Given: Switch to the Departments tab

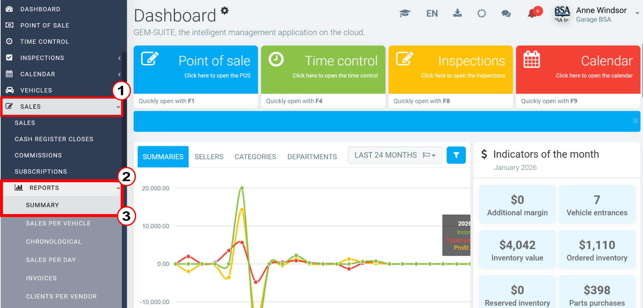Looking at the screenshot, I should pyautogui.click(x=312, y=156).
